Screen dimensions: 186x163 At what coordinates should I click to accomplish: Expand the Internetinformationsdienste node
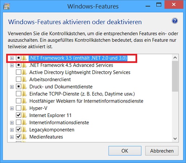[12, 123]
